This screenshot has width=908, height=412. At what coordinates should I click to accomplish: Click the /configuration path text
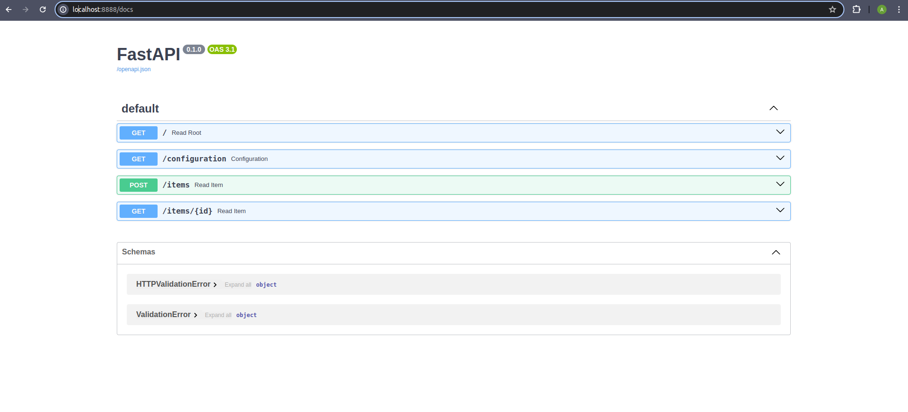point(194,159)
